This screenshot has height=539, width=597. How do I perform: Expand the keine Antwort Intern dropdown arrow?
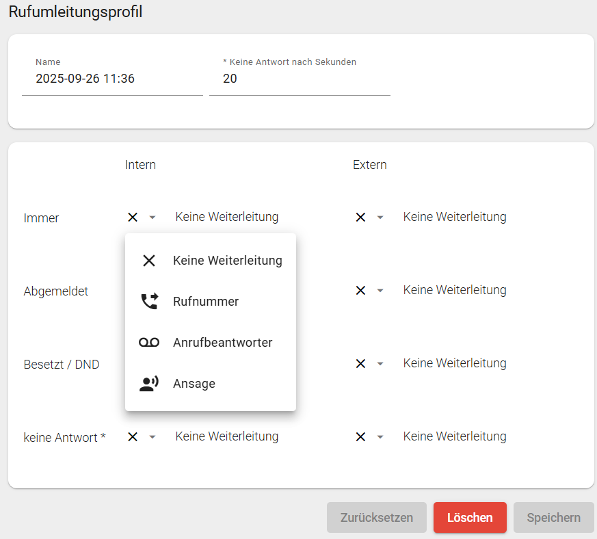point(152,437)
